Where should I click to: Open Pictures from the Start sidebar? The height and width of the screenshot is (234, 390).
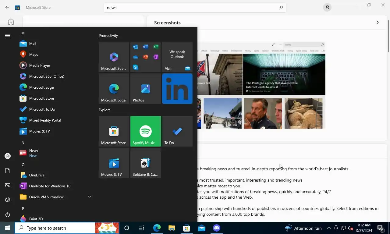(x=8, y=185)
